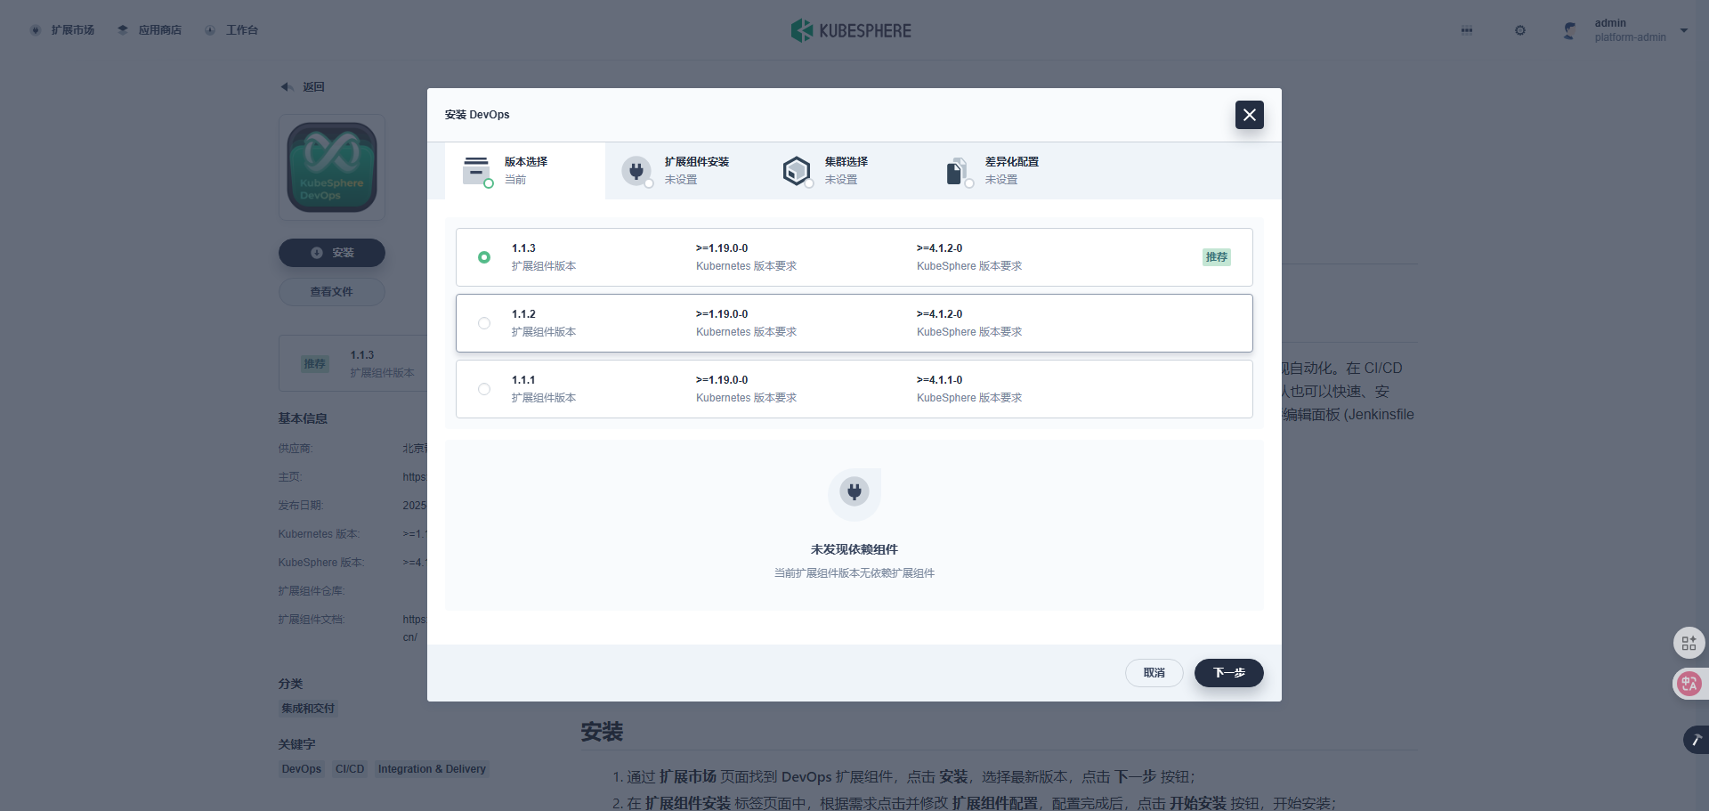Image resolution: width=1709 pixels, height=811 pixels.
Task: Click the CI/CD keyword tag
Action: click(350, 769)
